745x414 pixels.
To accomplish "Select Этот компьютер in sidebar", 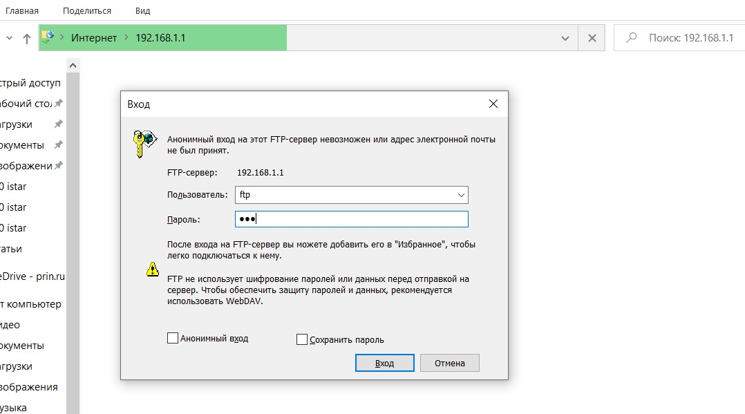I will click(31, 304).
